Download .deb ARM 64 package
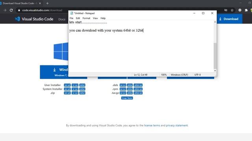This screenshot has height=141, width=252. pyautogui.click(x=138, y=85)
